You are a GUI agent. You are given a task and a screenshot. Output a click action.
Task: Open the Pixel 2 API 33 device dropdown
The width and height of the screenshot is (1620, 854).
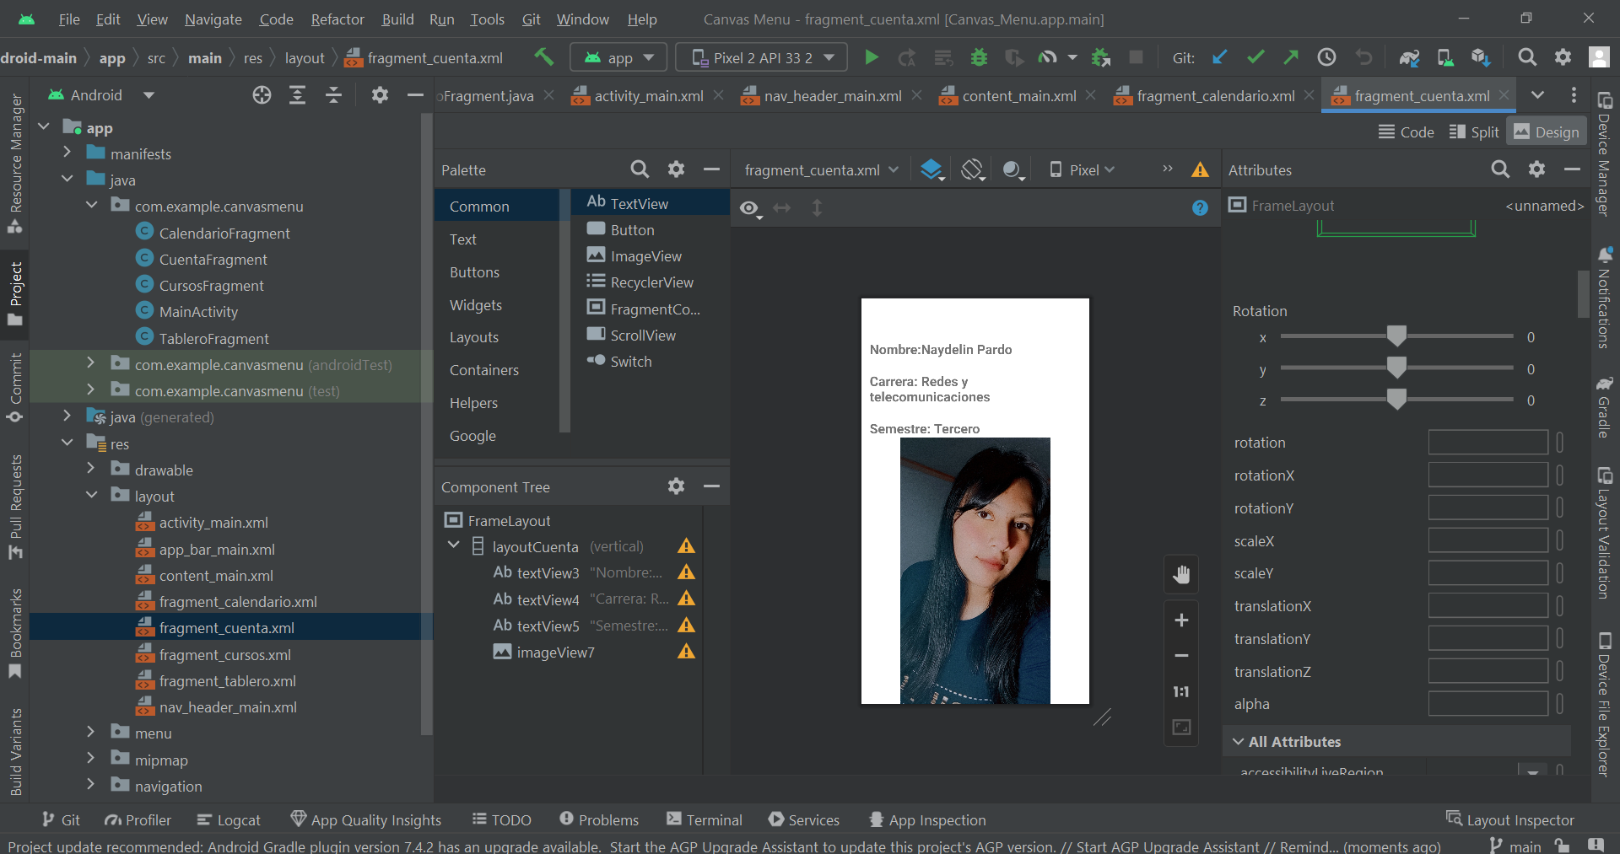tap(760, 56)
